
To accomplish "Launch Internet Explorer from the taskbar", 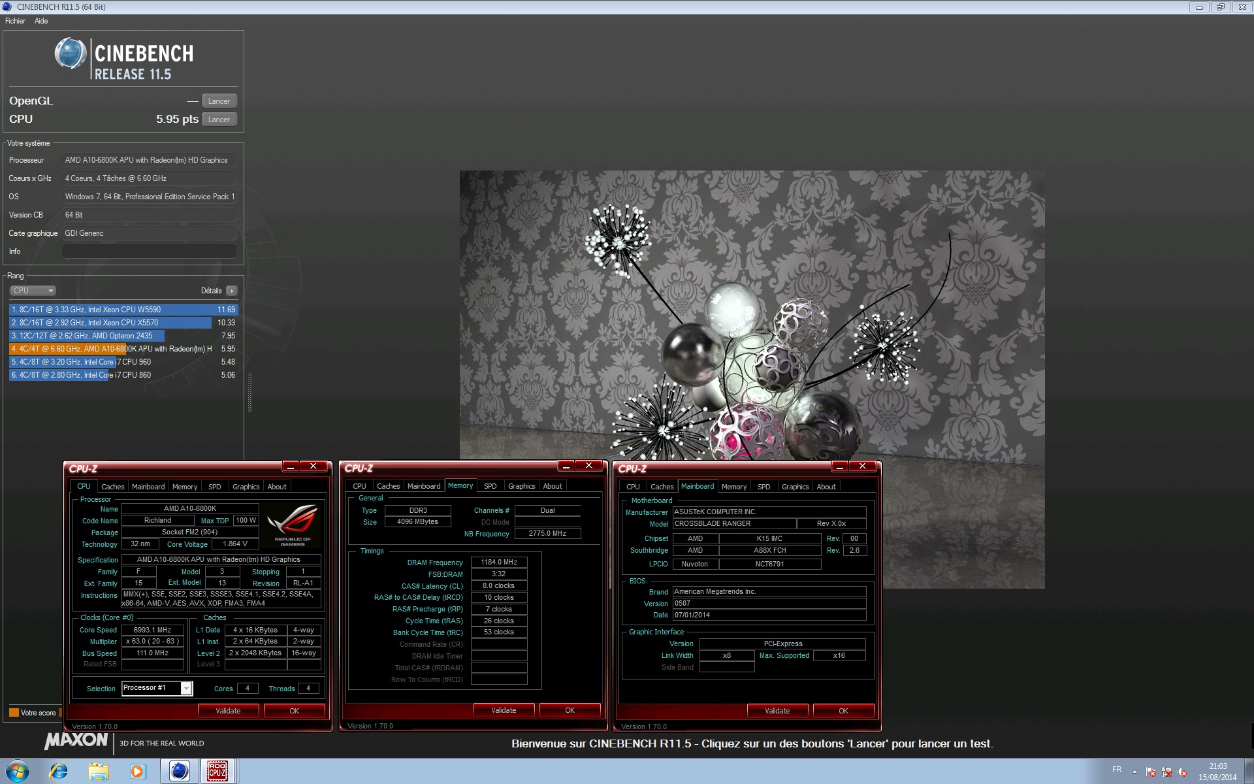I will tap(58, 772).
